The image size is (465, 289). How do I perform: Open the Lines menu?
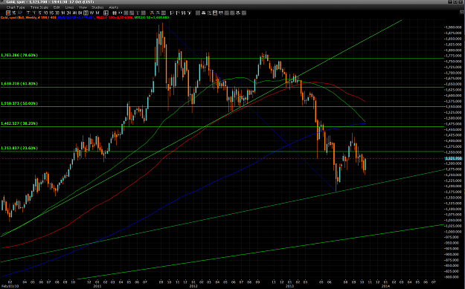pyautogui.click(x=69, y=7)
